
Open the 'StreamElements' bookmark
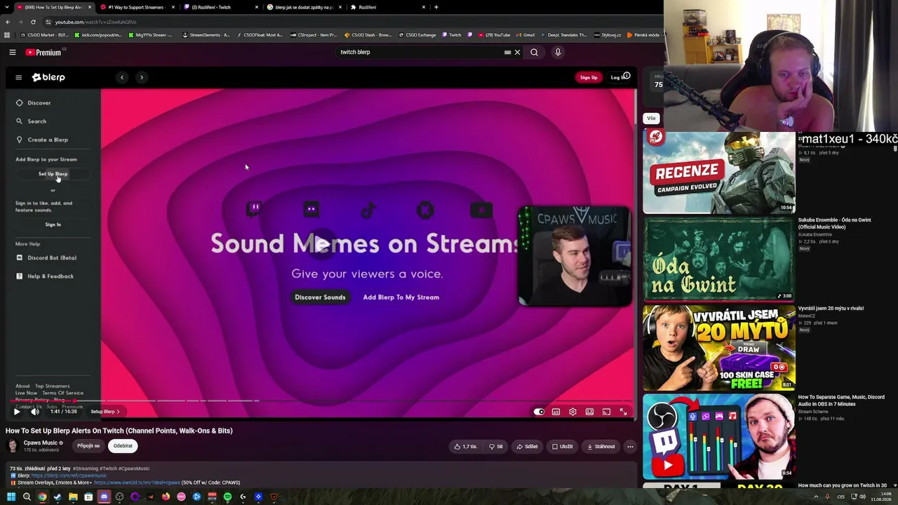point(206,35)
